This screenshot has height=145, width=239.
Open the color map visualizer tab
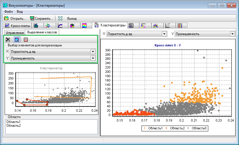coord(84,26)
